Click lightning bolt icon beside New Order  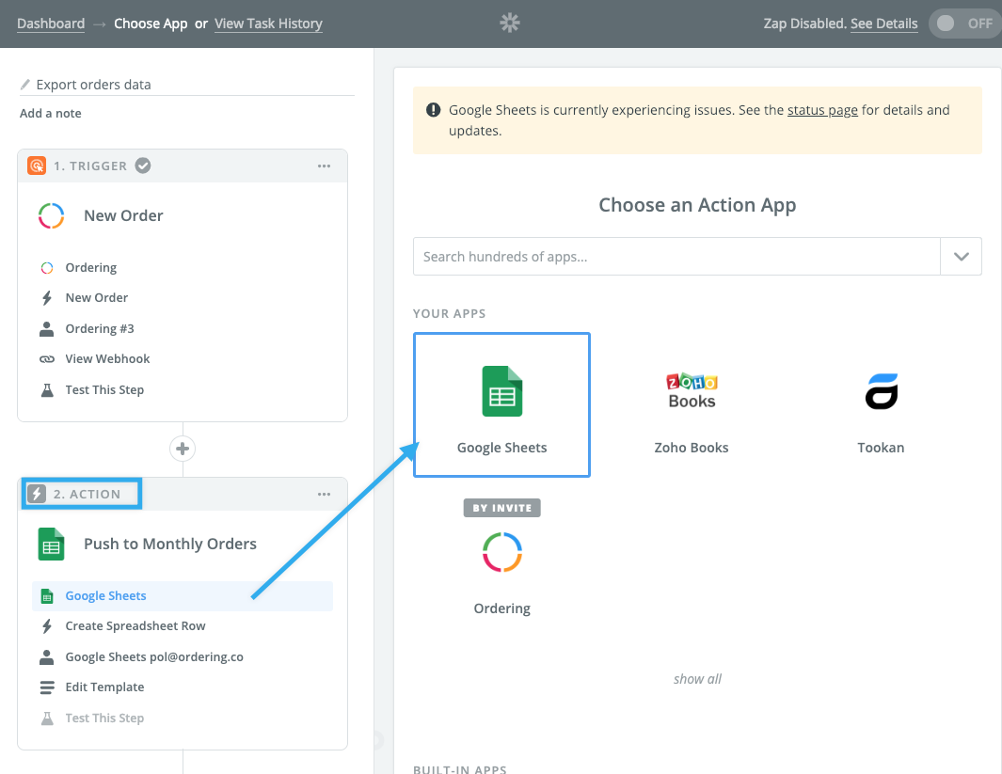[x=47, y=297]
